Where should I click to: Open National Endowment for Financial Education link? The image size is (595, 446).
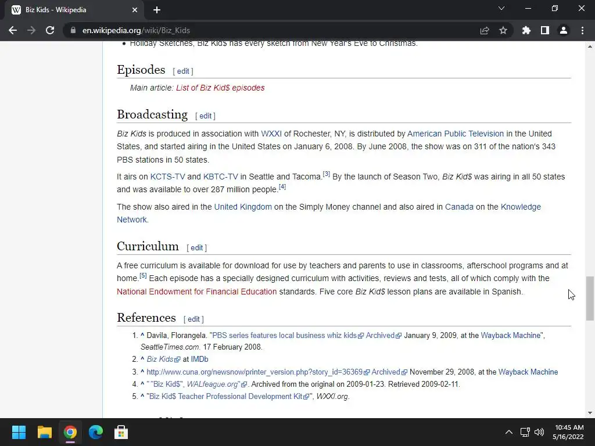point(196,292)
